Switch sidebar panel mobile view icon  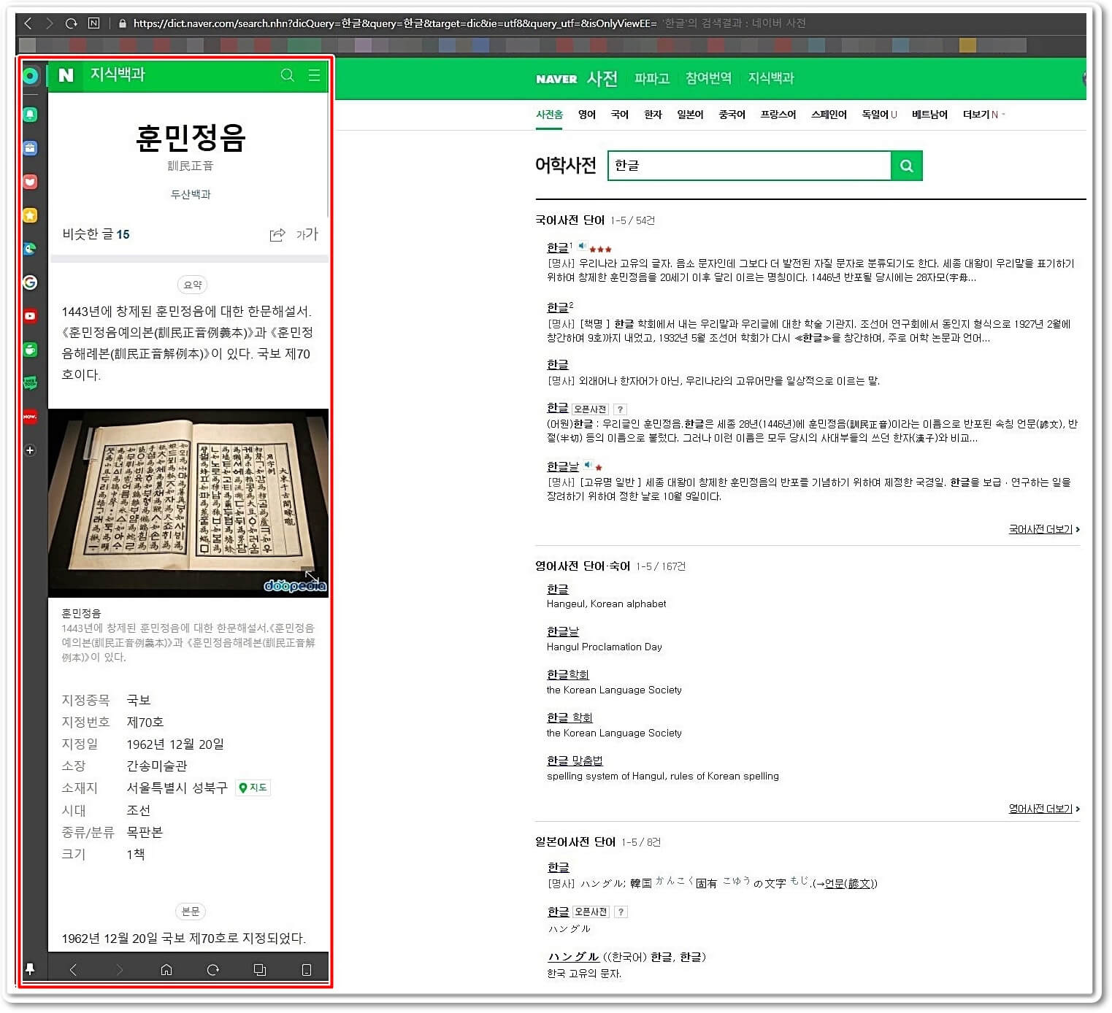307,970
